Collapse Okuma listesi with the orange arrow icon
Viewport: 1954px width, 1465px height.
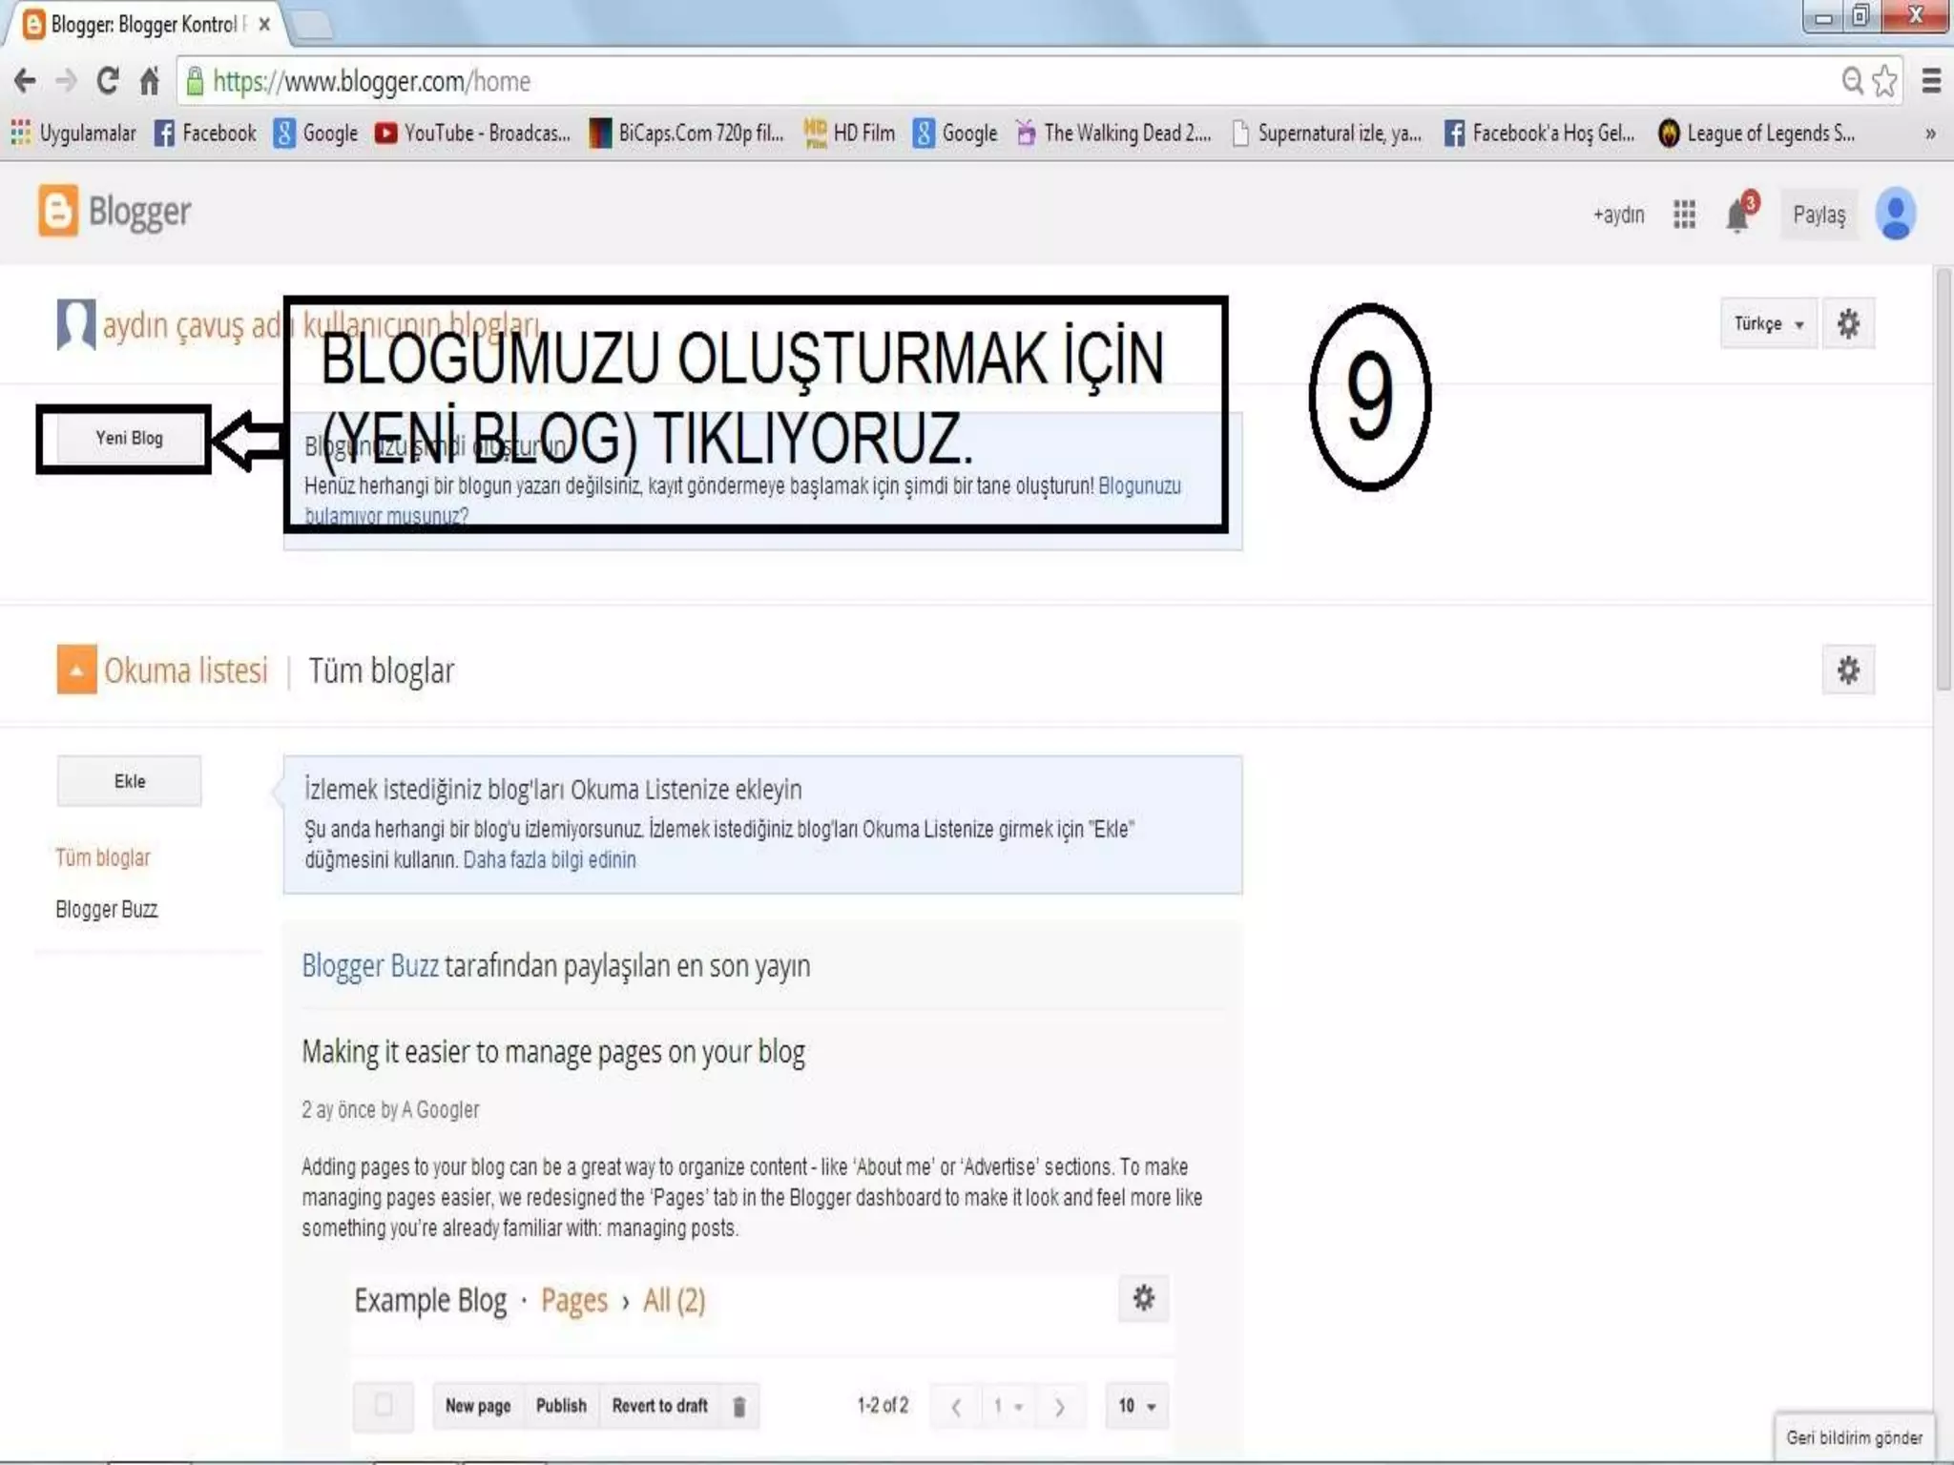coord(76,670)
